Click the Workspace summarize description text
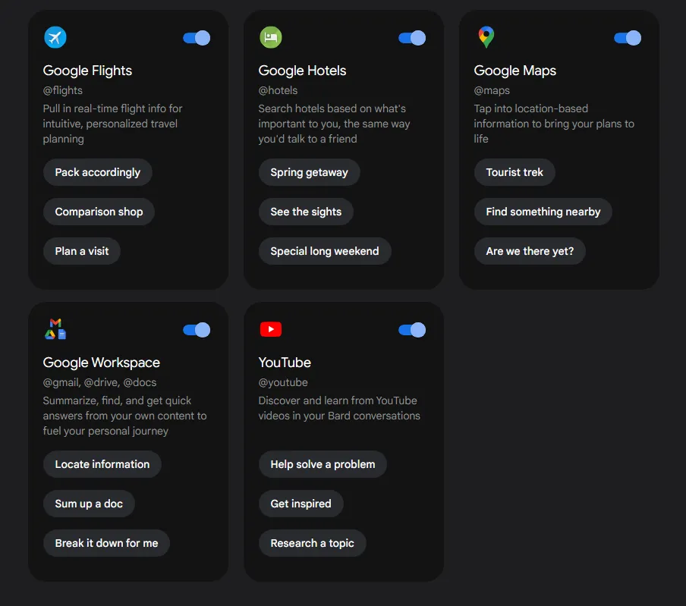The width and height of the screenshot is (686, 606). 124,416
